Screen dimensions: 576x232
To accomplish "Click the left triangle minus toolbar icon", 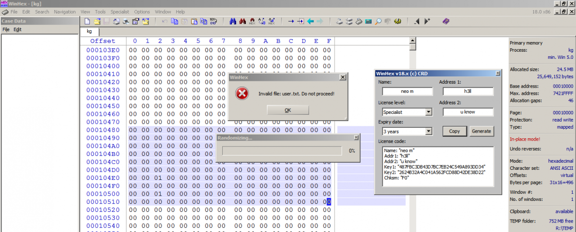I will coord(417,22).
